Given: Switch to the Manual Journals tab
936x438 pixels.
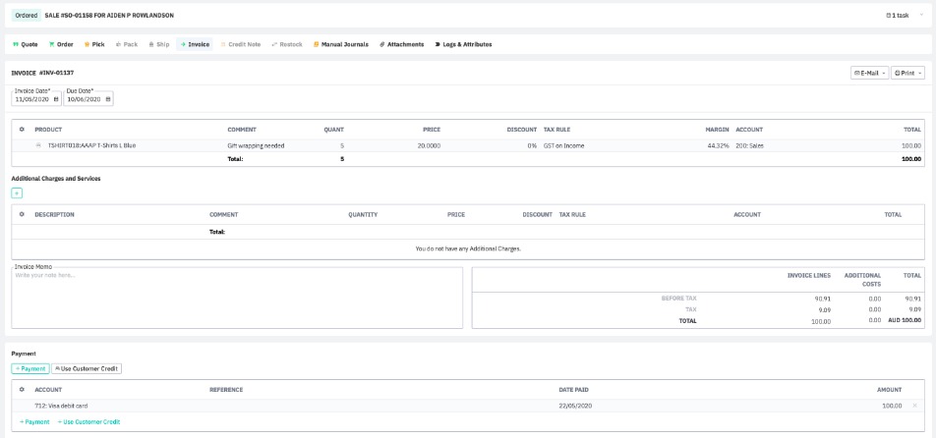Looking at the screenshot, I should [x=341, y=44].
